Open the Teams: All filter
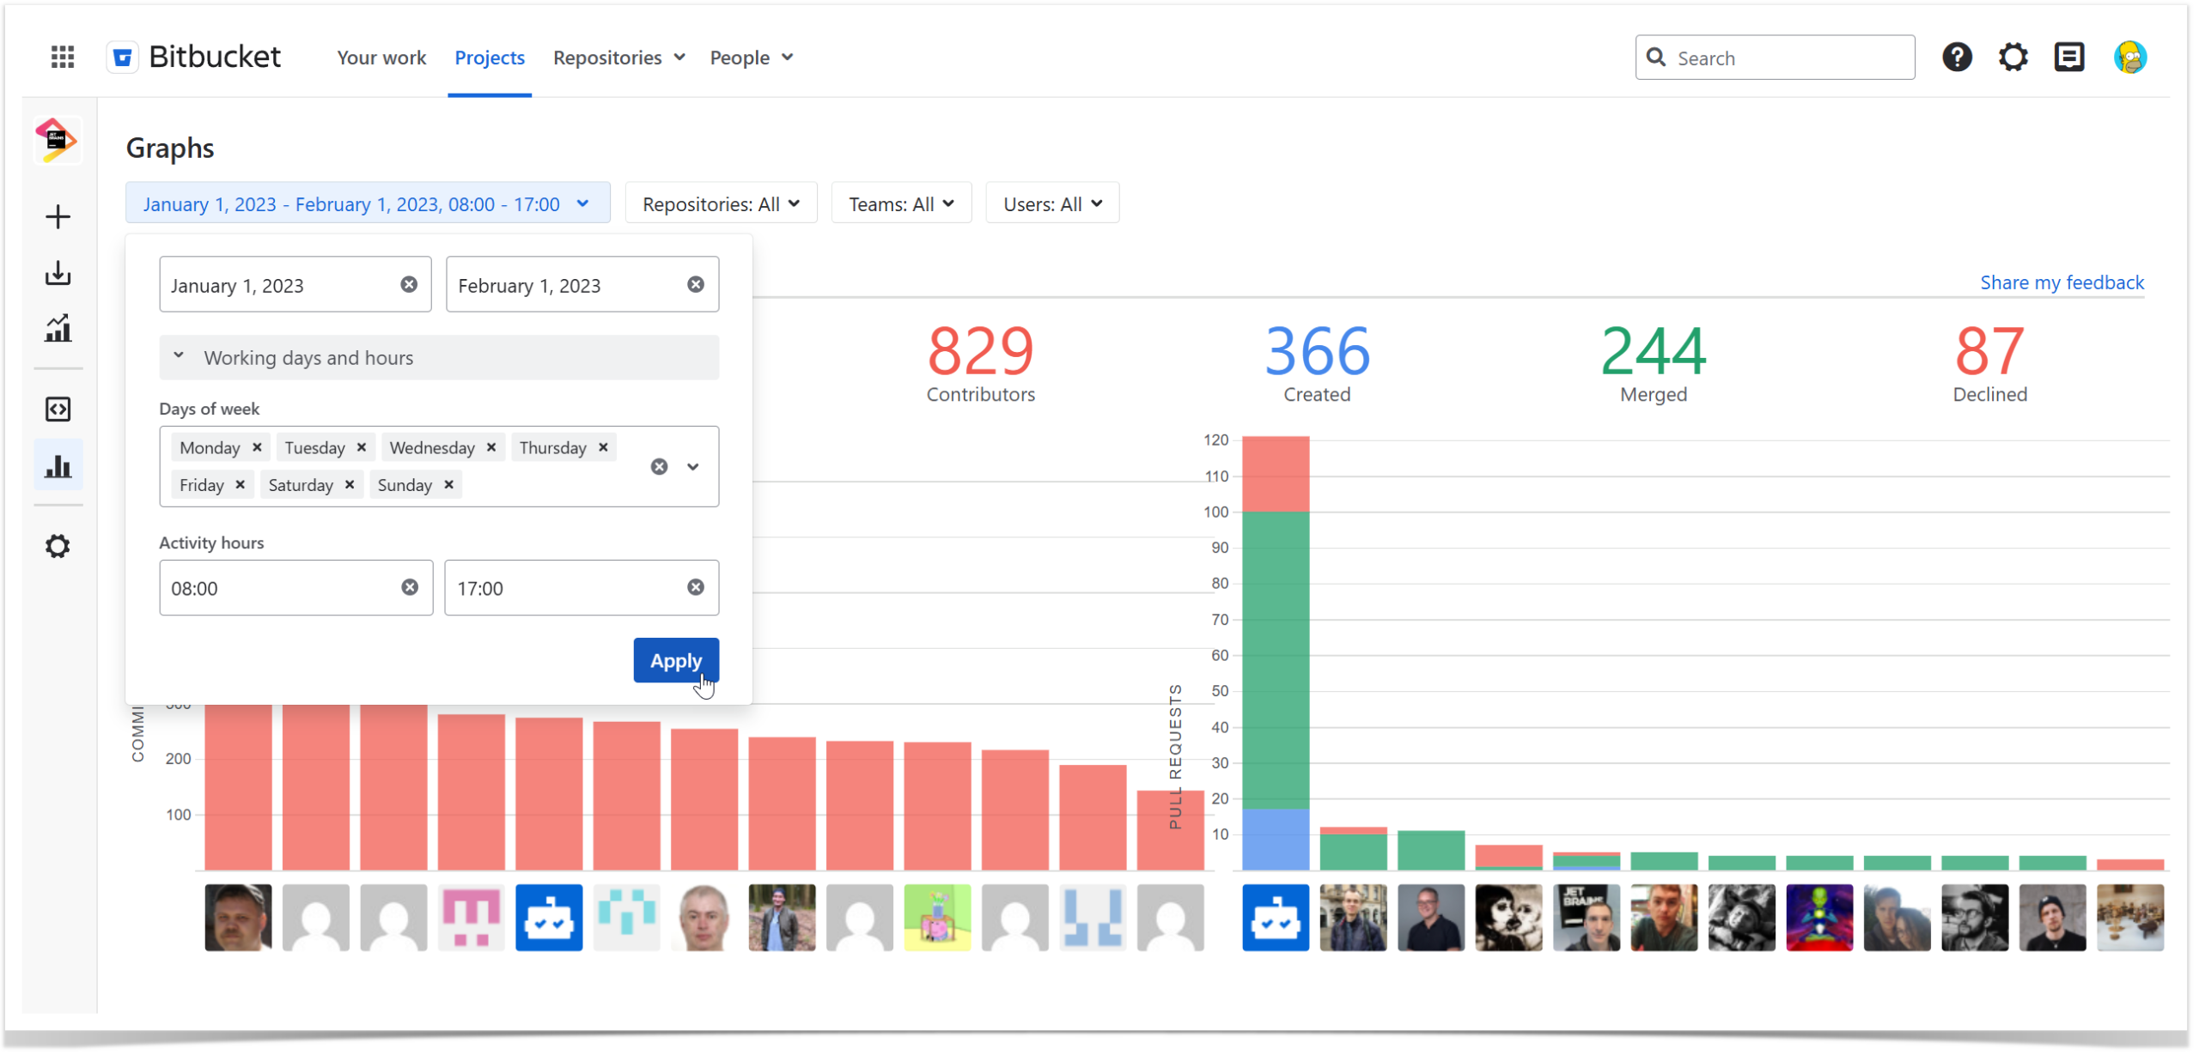Viewport: 2199px width, 1055px height. (x=901, y=203)
